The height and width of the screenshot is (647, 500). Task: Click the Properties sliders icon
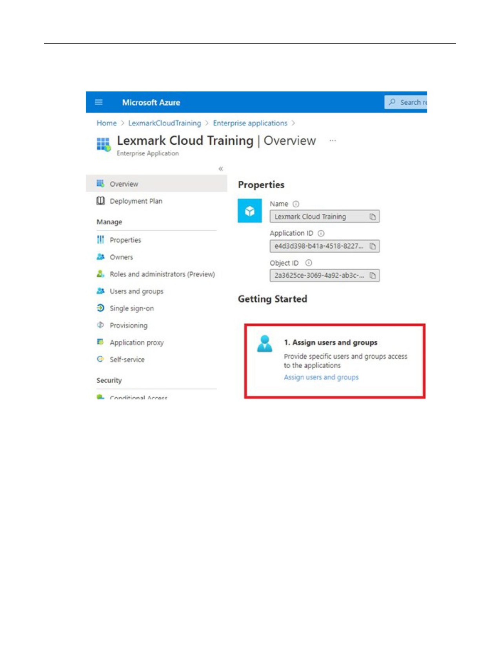(x=100, y=240)
